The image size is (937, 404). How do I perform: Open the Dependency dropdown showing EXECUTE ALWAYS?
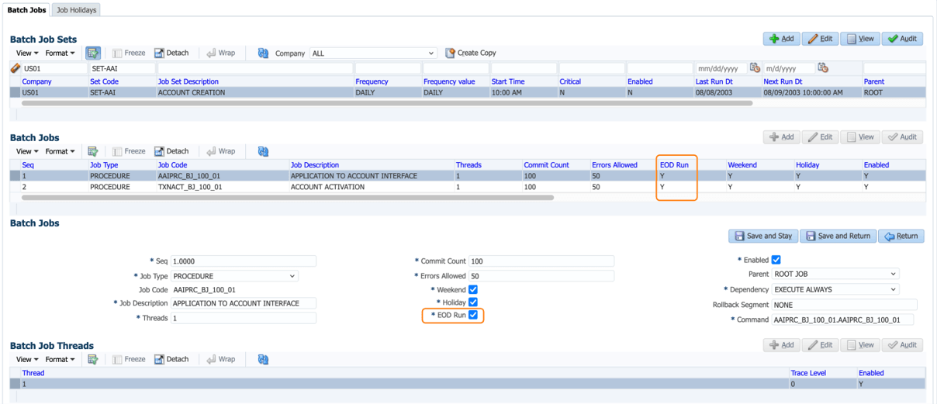point(835,289)
